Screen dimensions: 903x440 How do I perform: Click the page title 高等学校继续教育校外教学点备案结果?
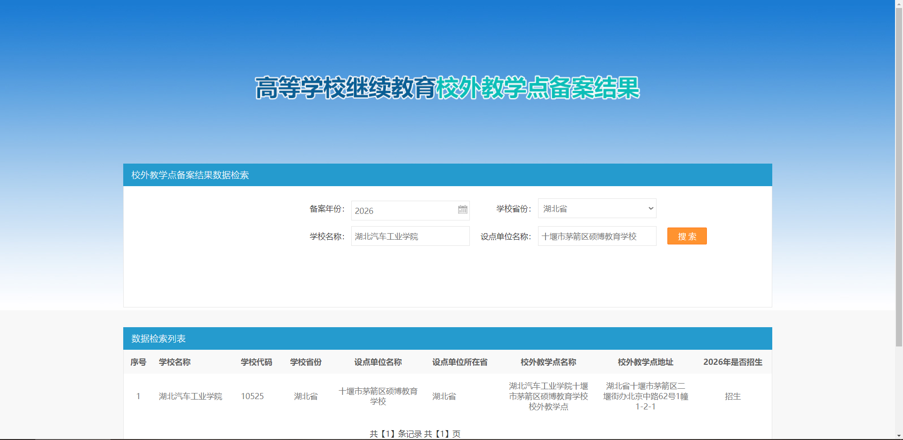447,88
